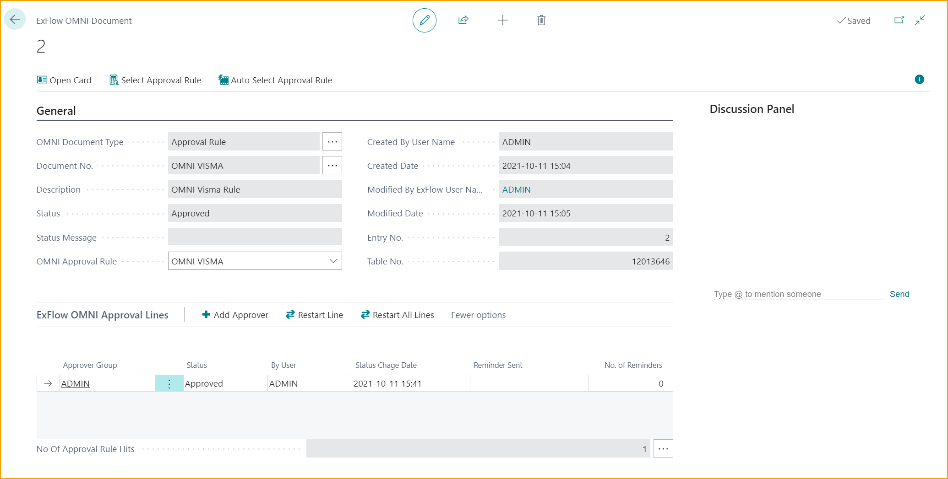Viewport: 948px width, 479px height.
Task: Click the edit pencil icon
Action: point(424,20)
